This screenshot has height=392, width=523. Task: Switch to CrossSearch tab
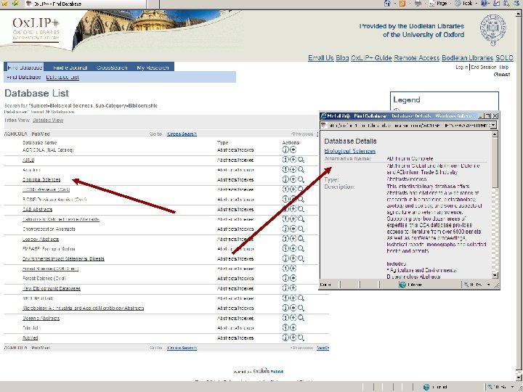[112, 68]
